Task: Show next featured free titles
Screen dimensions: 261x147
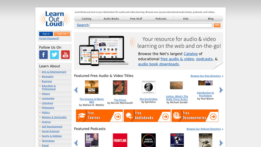Action: 221,90
